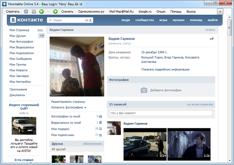This screenshot has width=234, height=165.
Task: Click the gray stop icon in the toolbar
Action: pyautogui.click(x=34, y=11)
